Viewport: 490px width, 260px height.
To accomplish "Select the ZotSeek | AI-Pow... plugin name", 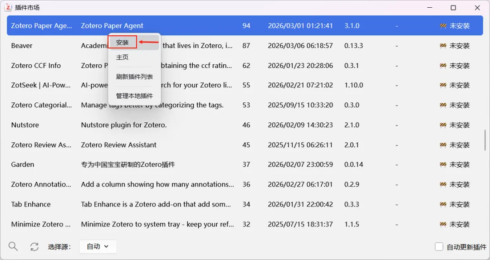I will click(x=41, y=85).
